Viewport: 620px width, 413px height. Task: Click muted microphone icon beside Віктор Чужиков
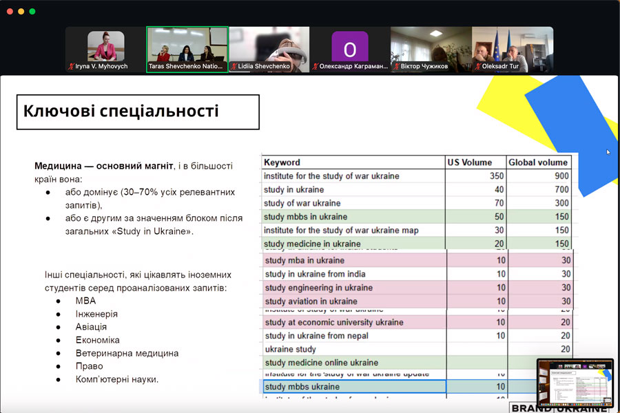pos(397,66)
